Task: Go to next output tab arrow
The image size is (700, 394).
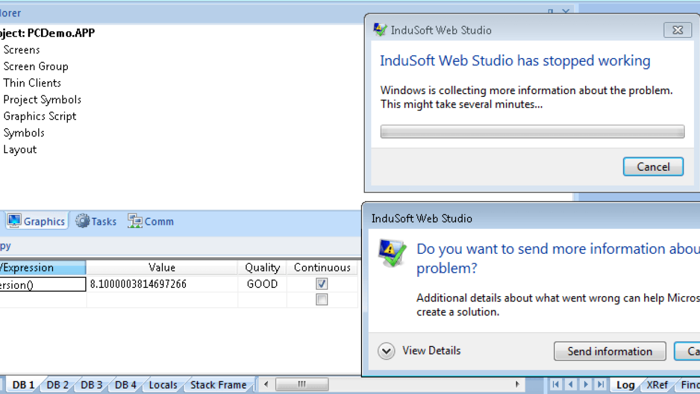Action: coord(585,385)
